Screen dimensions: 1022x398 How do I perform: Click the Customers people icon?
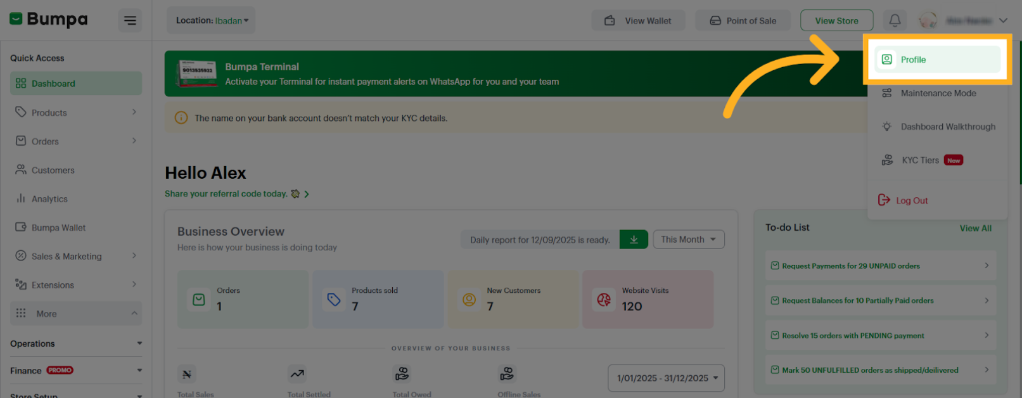[x=21, y=170]
